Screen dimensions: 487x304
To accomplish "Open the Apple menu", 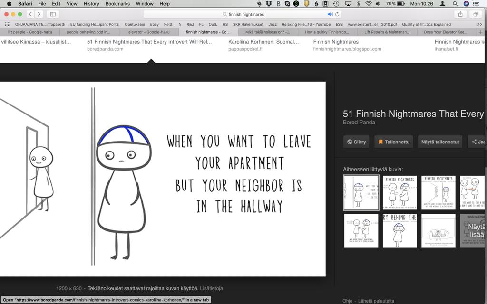I will pos(9,4).
